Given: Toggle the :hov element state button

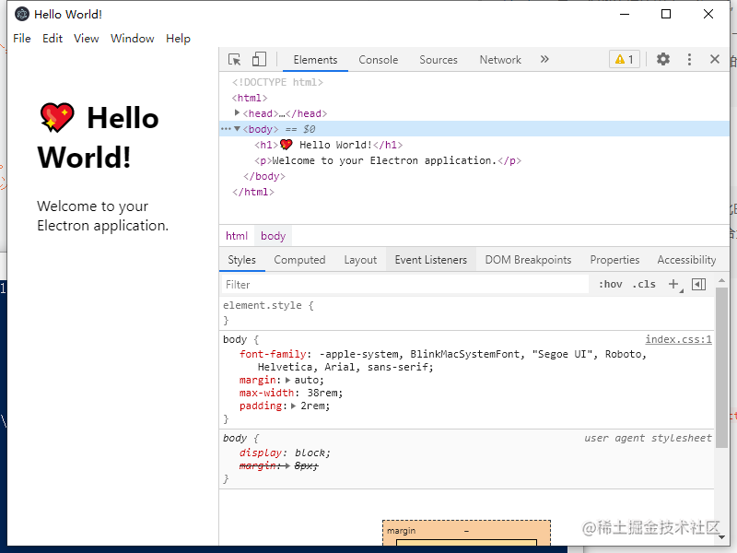Looking at the screenshot, I should pyautogui.click(x=610, y=284).
